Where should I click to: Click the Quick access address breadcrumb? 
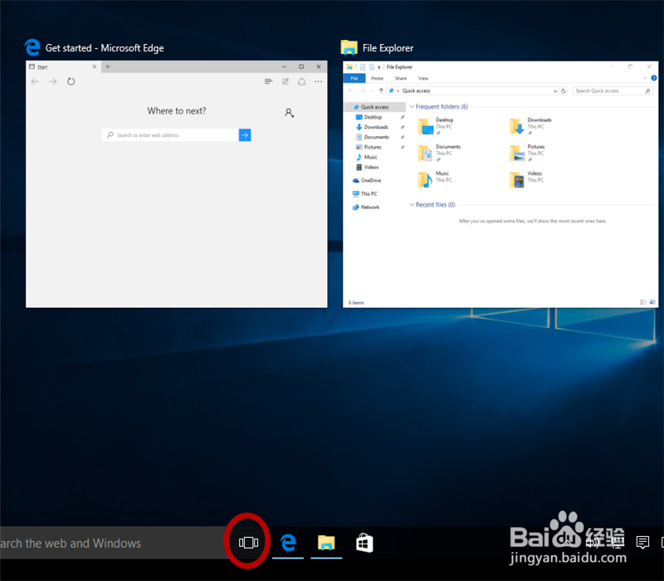416,91
